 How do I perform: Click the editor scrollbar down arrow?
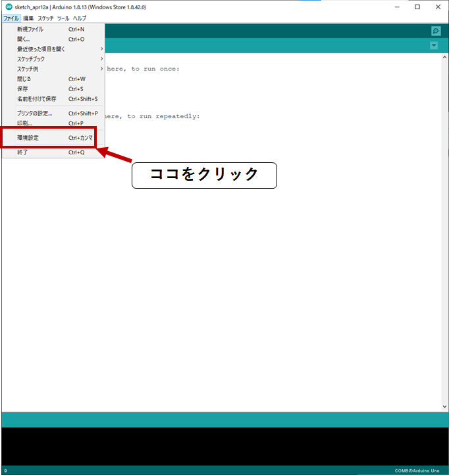tap(444, 406)
